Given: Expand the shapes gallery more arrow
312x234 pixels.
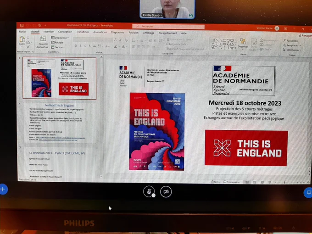Looking at the screenshot, I should pyautogui.click(x=235, y=48).
